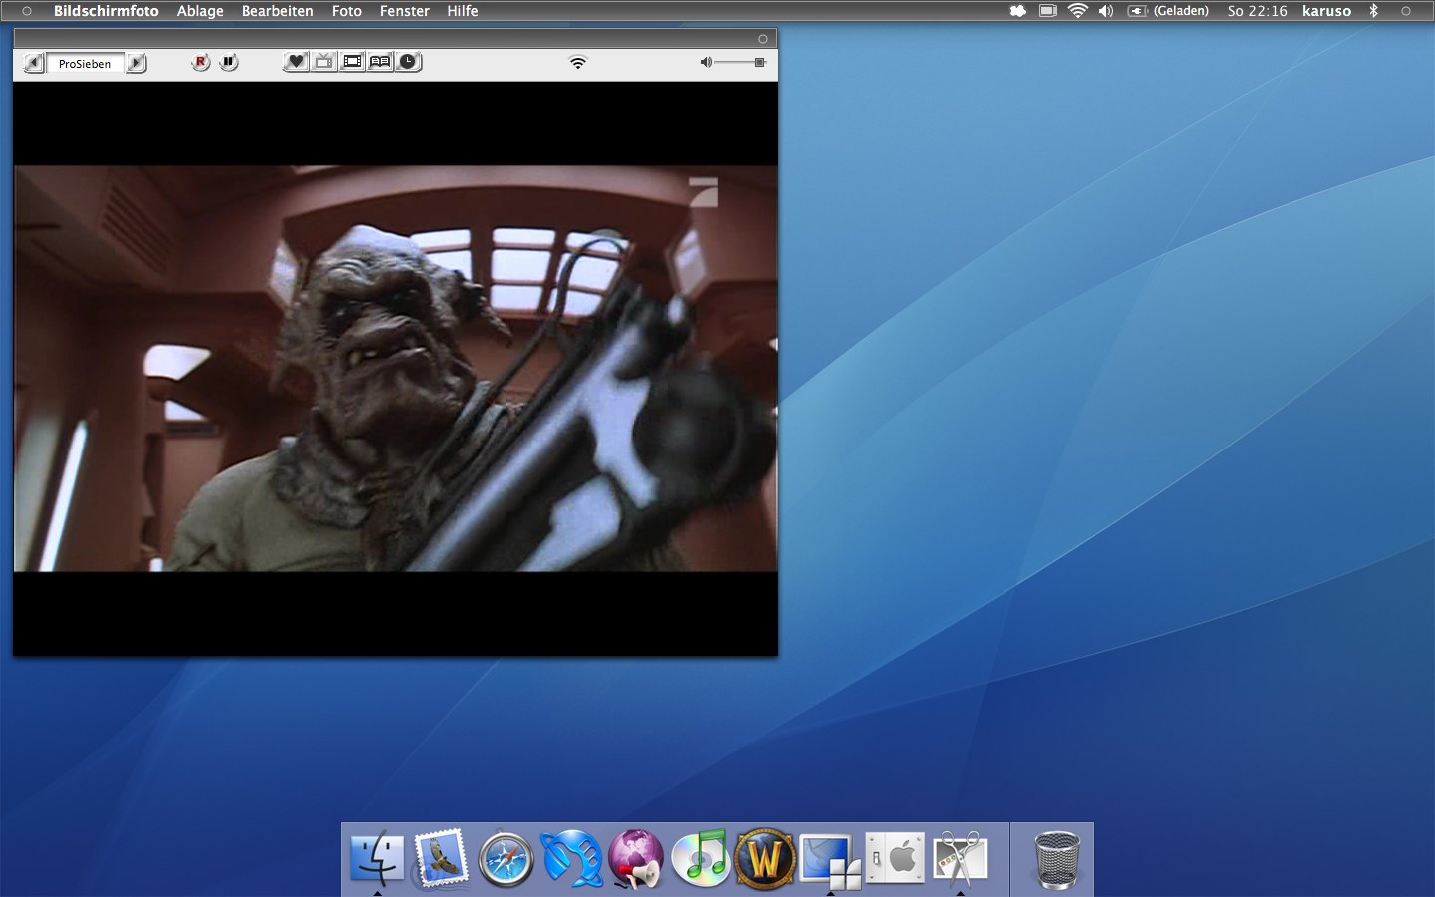Viewport: 1435px width, 897px height.
Task: Select the TV set icon in toolbar
Action: tap(325, 62)
